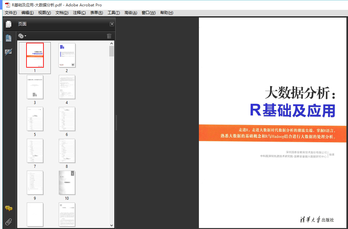Open the Pages panel icon

[x=8, y=24]
